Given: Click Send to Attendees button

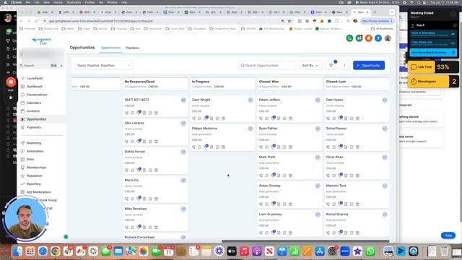Looking at the screenshot, I should point(433,34).
